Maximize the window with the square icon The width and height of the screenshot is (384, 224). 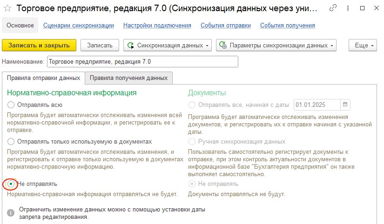click(362, 8)
